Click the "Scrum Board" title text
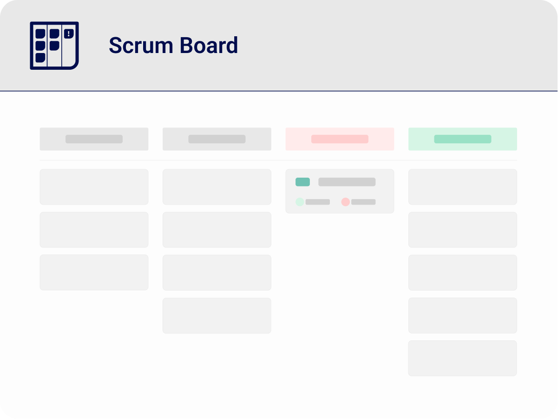The width and height of the screenshot is (558, 419). click(173, 46)
